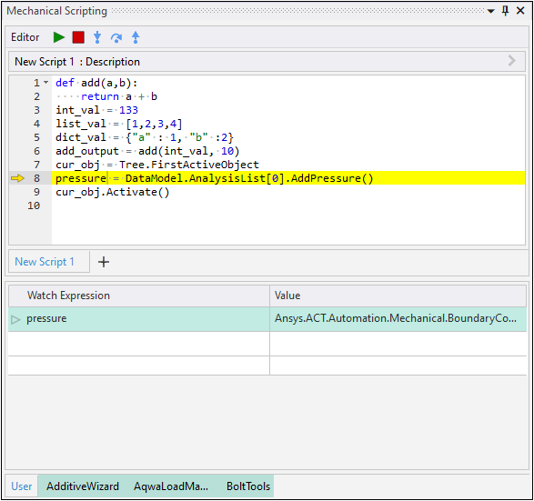Switch to the BoltTools tab
534x501 pixels.
(248, 486)
